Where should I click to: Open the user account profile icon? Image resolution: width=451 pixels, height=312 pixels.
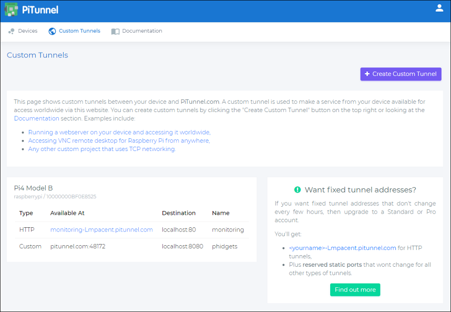tap(439, 8)
